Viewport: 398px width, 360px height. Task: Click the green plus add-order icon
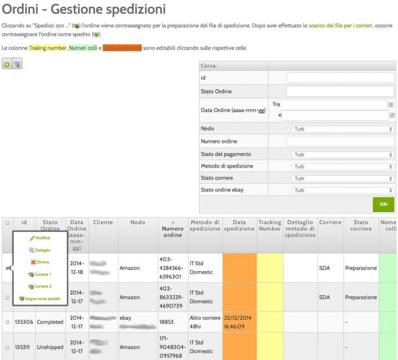[7, 64]
